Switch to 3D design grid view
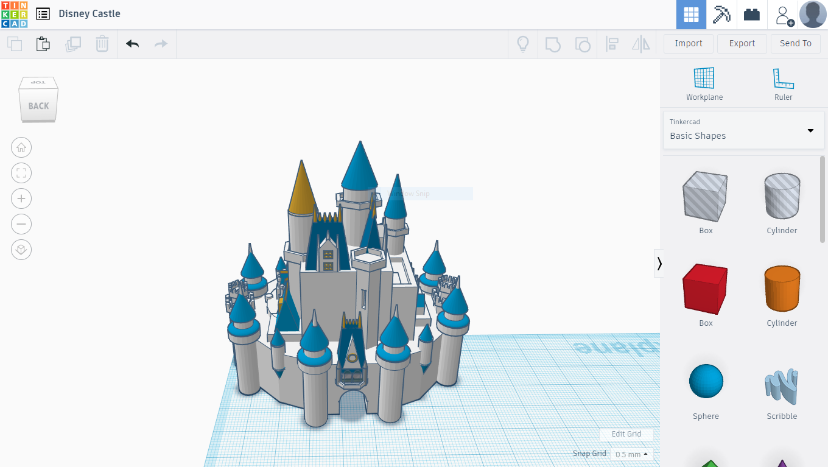Screen dimensions: 828x467 (x=691, y=15)
